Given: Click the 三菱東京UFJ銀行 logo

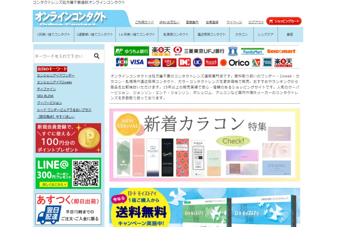Looking at the screenshot, I should click(x=199, y=51).
